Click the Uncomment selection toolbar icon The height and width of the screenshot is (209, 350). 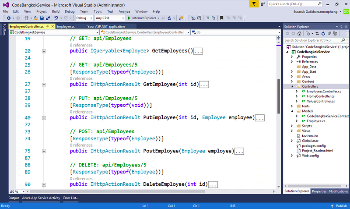[x=213, y=18]
